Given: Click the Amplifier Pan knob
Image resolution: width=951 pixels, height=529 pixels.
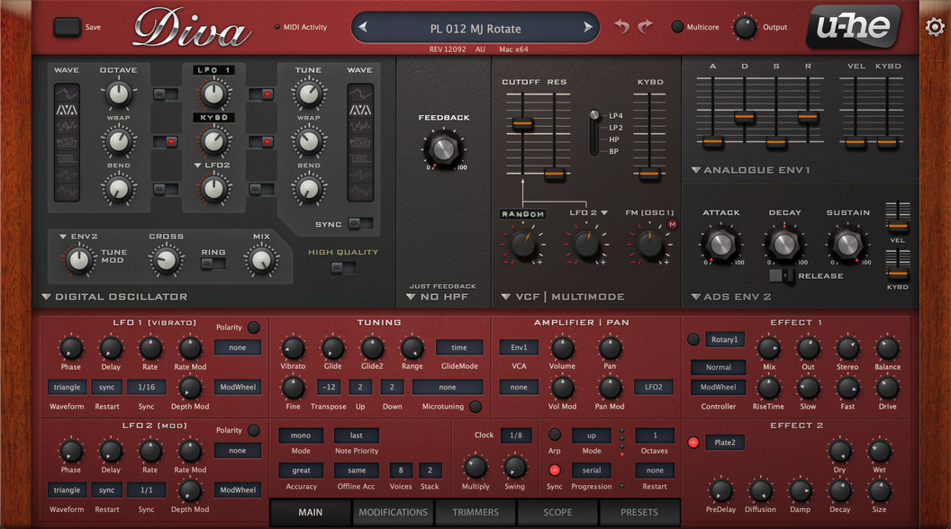Looking at the screenshot, I should pyautogui.click(x=611, y=348).
